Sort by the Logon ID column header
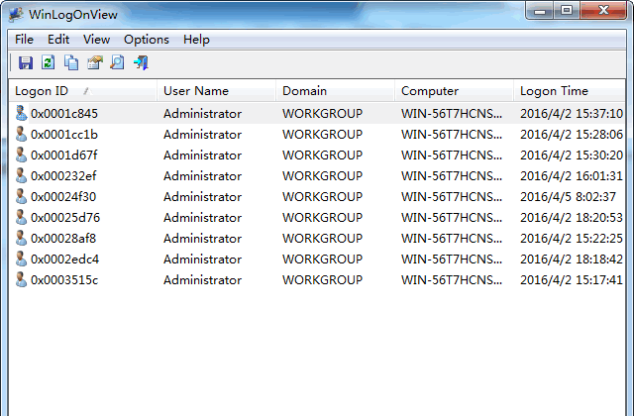The height and width of the screenshot is (416, 634). click(82, 91)
